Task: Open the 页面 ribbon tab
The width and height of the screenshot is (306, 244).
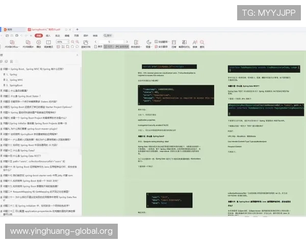Action: point(76,36)
